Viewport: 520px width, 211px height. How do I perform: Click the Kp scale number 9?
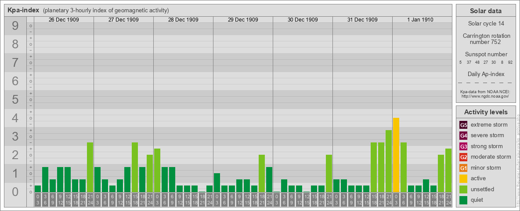pyautogui.click(x=15, y=26)
